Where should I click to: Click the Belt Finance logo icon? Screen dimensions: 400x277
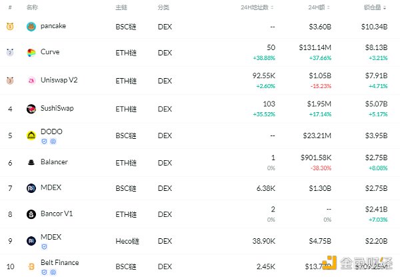tap(31, 266)
